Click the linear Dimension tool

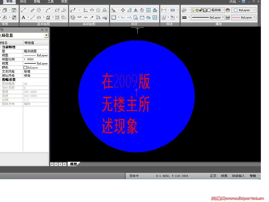(164, 10)
